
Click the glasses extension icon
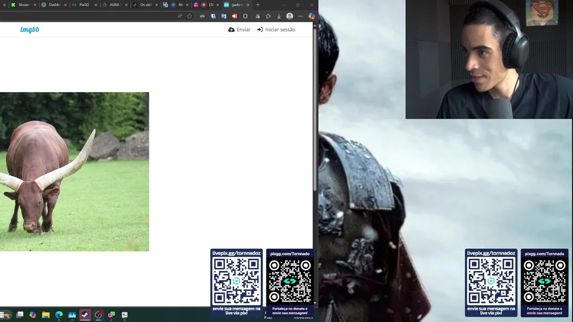click(x=202, y=16)
